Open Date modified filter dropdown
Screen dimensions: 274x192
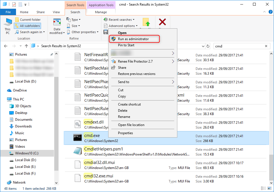tap(57, 26)
